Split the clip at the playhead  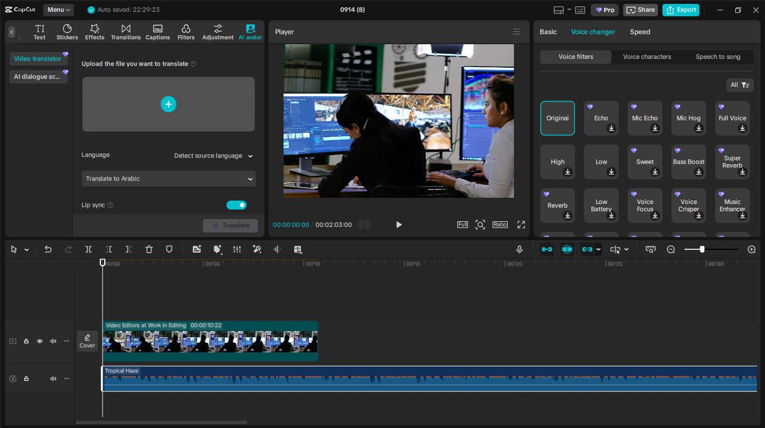[x=88, y=249]
